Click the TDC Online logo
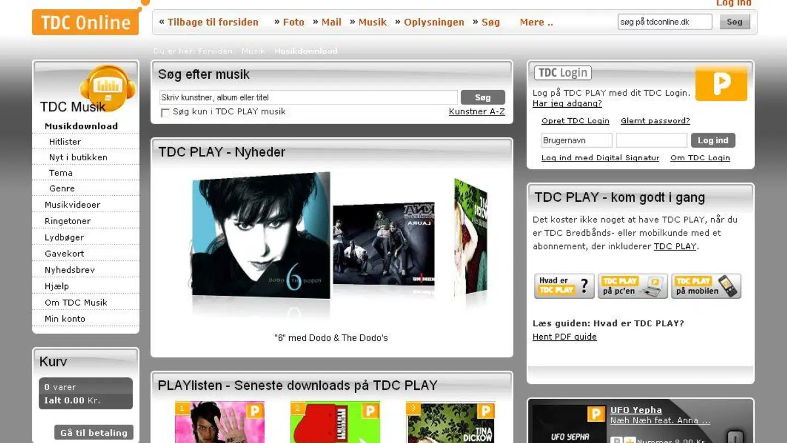The image size is (787, 443). click(x=85, y=22)
